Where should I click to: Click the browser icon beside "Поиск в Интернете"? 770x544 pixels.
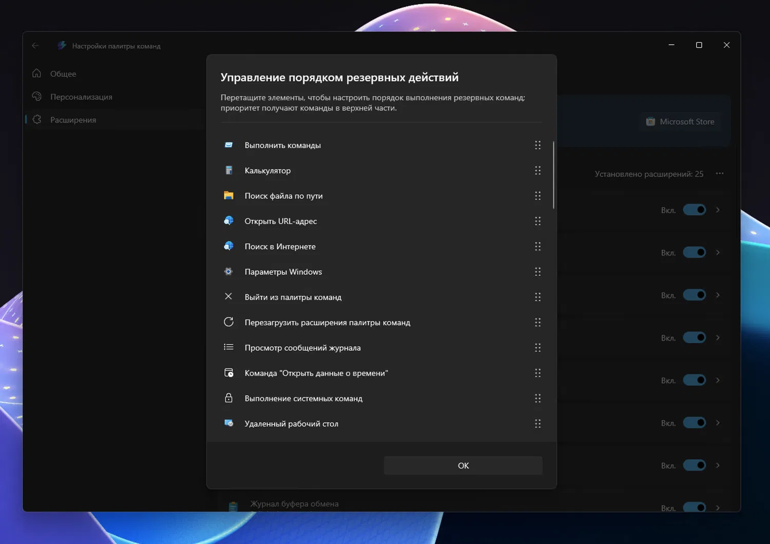(228, 246)
